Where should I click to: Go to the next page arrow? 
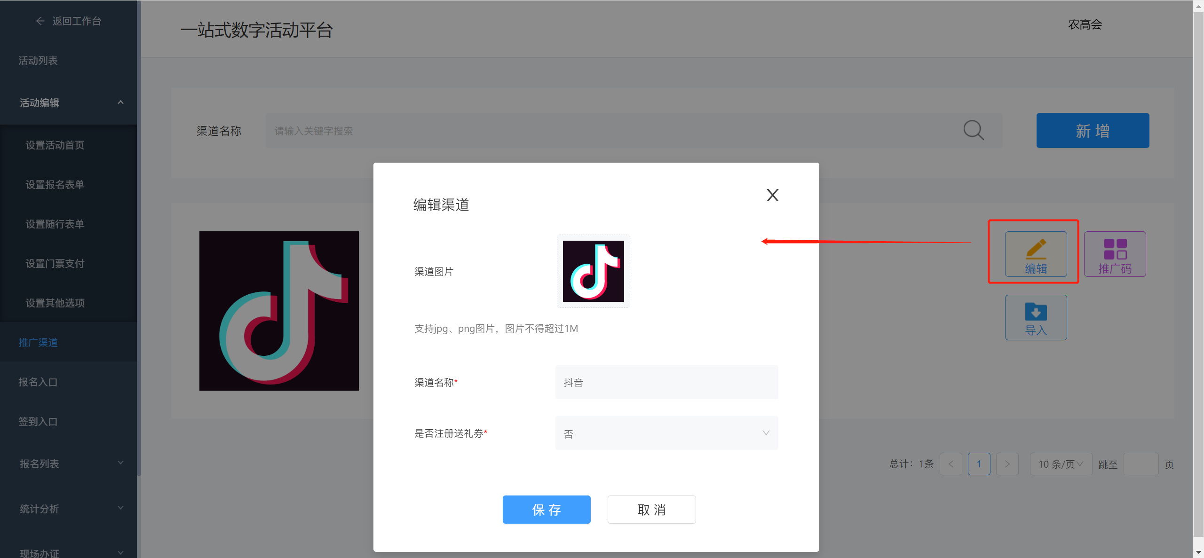[x=1007, y=464]
